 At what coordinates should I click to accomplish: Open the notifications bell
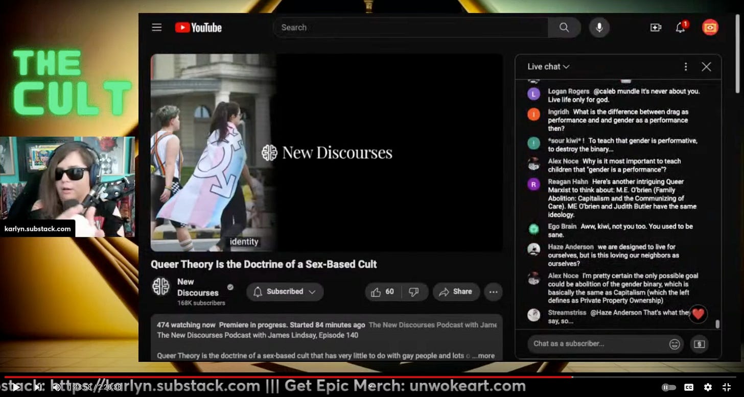click(x=681, y=28)
